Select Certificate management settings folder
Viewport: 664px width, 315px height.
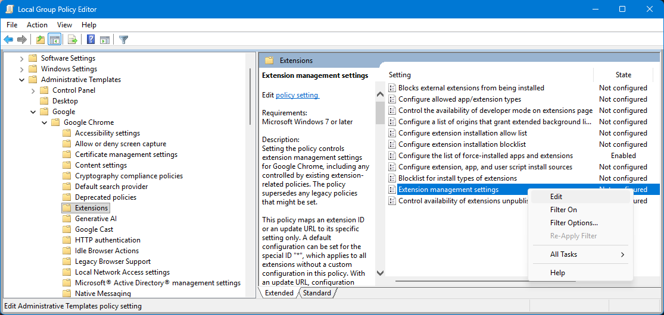126,155
